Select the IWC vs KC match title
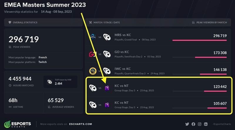The width and height of the screenshot is (235, 130). click(122, 69)
